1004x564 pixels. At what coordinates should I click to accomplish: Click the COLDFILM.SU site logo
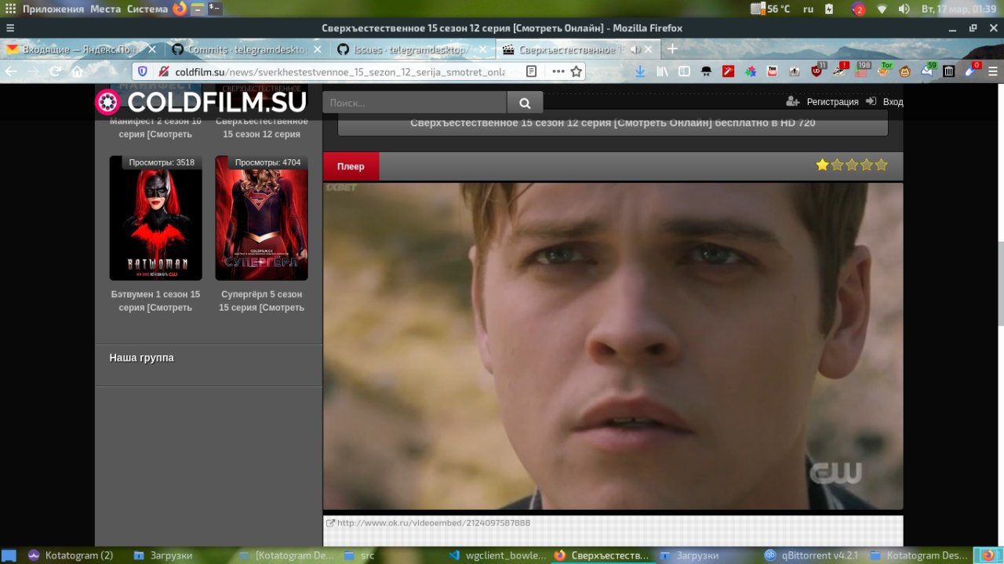pyautogui.click(x=201, y=102)
